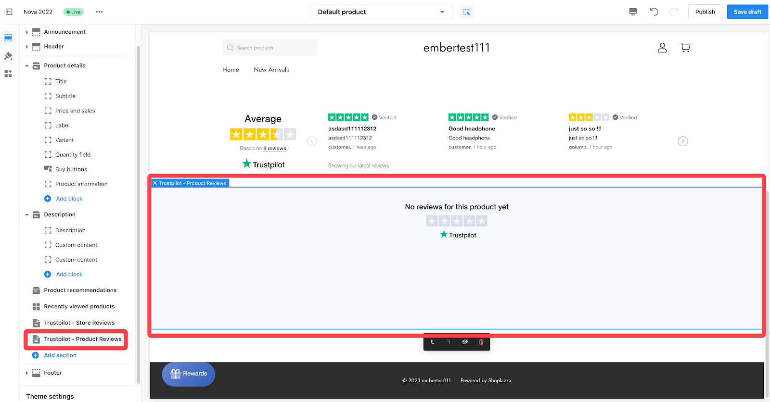
Task: Click the Powered by Shoplazza link
Action: tap(486, 381)
